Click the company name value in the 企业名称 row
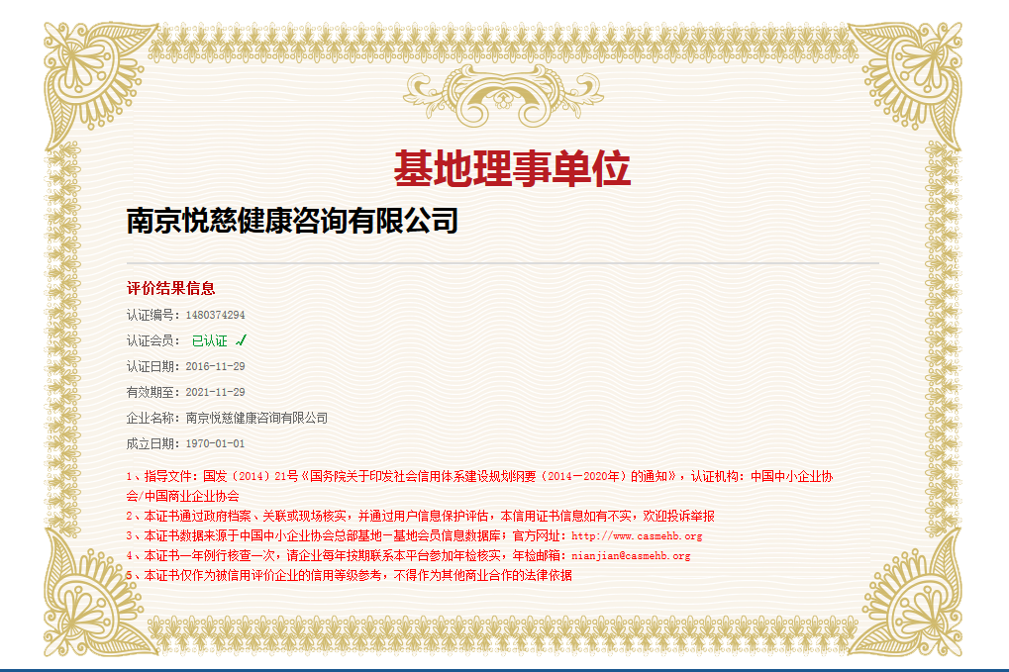1009x672 pixels. click(256, 418)
